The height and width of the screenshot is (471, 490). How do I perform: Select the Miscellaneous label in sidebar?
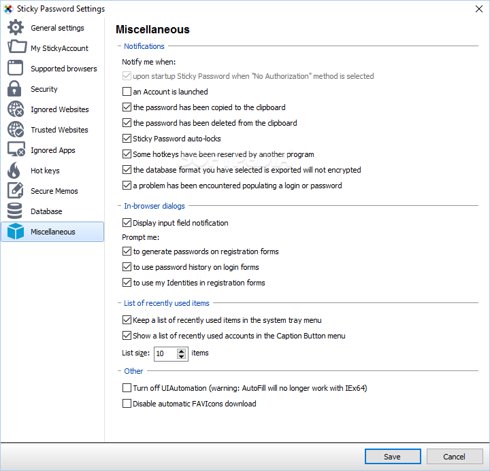[53, 232]
